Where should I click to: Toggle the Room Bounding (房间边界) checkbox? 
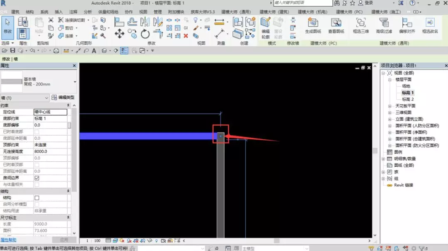[37, 178]
